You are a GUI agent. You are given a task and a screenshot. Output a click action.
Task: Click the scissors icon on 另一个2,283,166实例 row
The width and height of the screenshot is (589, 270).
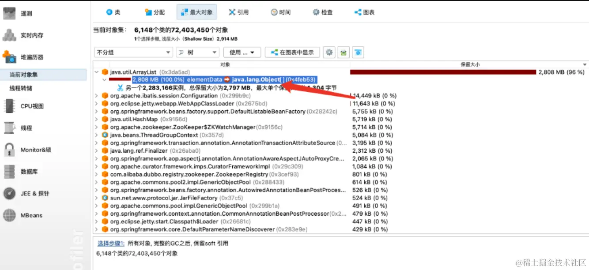120,88
